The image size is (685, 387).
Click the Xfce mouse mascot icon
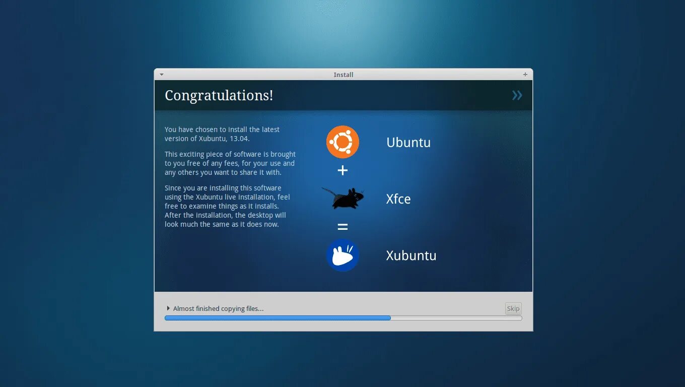[x=342, y=199]
